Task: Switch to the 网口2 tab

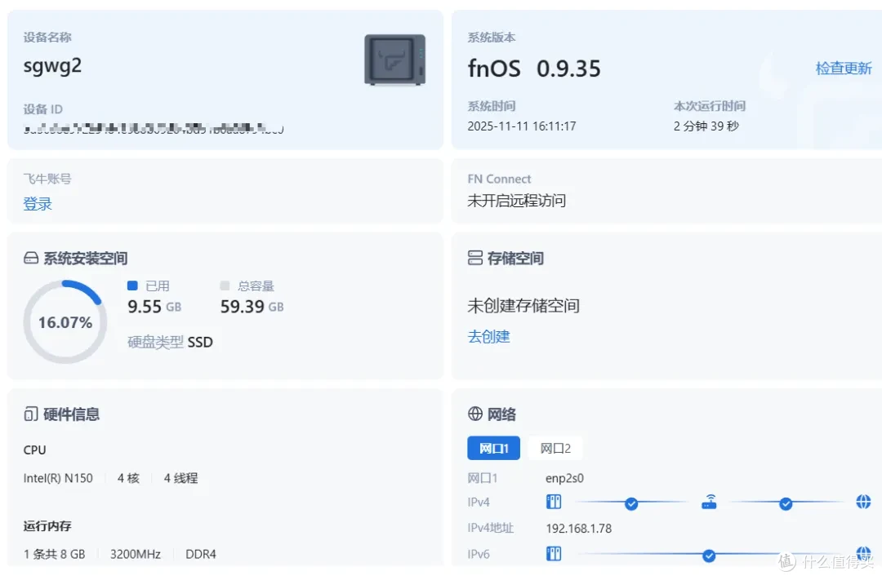Action: pyautogui.click(x=555, y=448)
